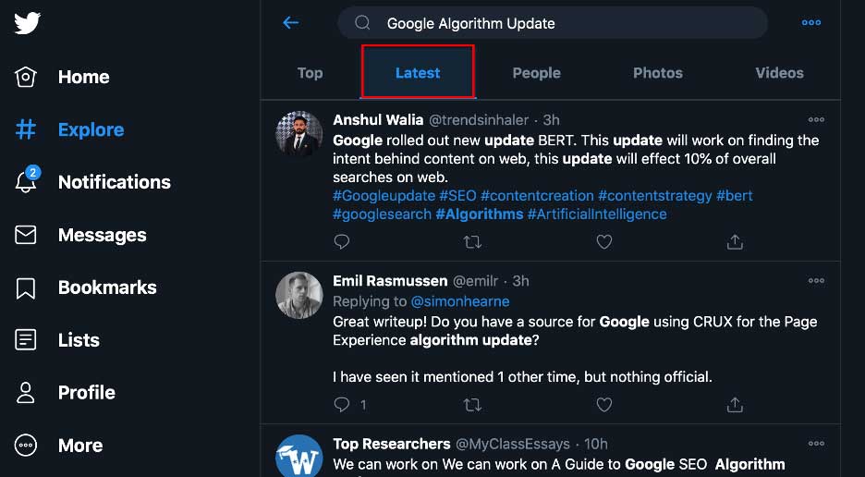Open the More text menu
Image resolution: width=865 pixels, height=477 pixels.
coord(80,446)
